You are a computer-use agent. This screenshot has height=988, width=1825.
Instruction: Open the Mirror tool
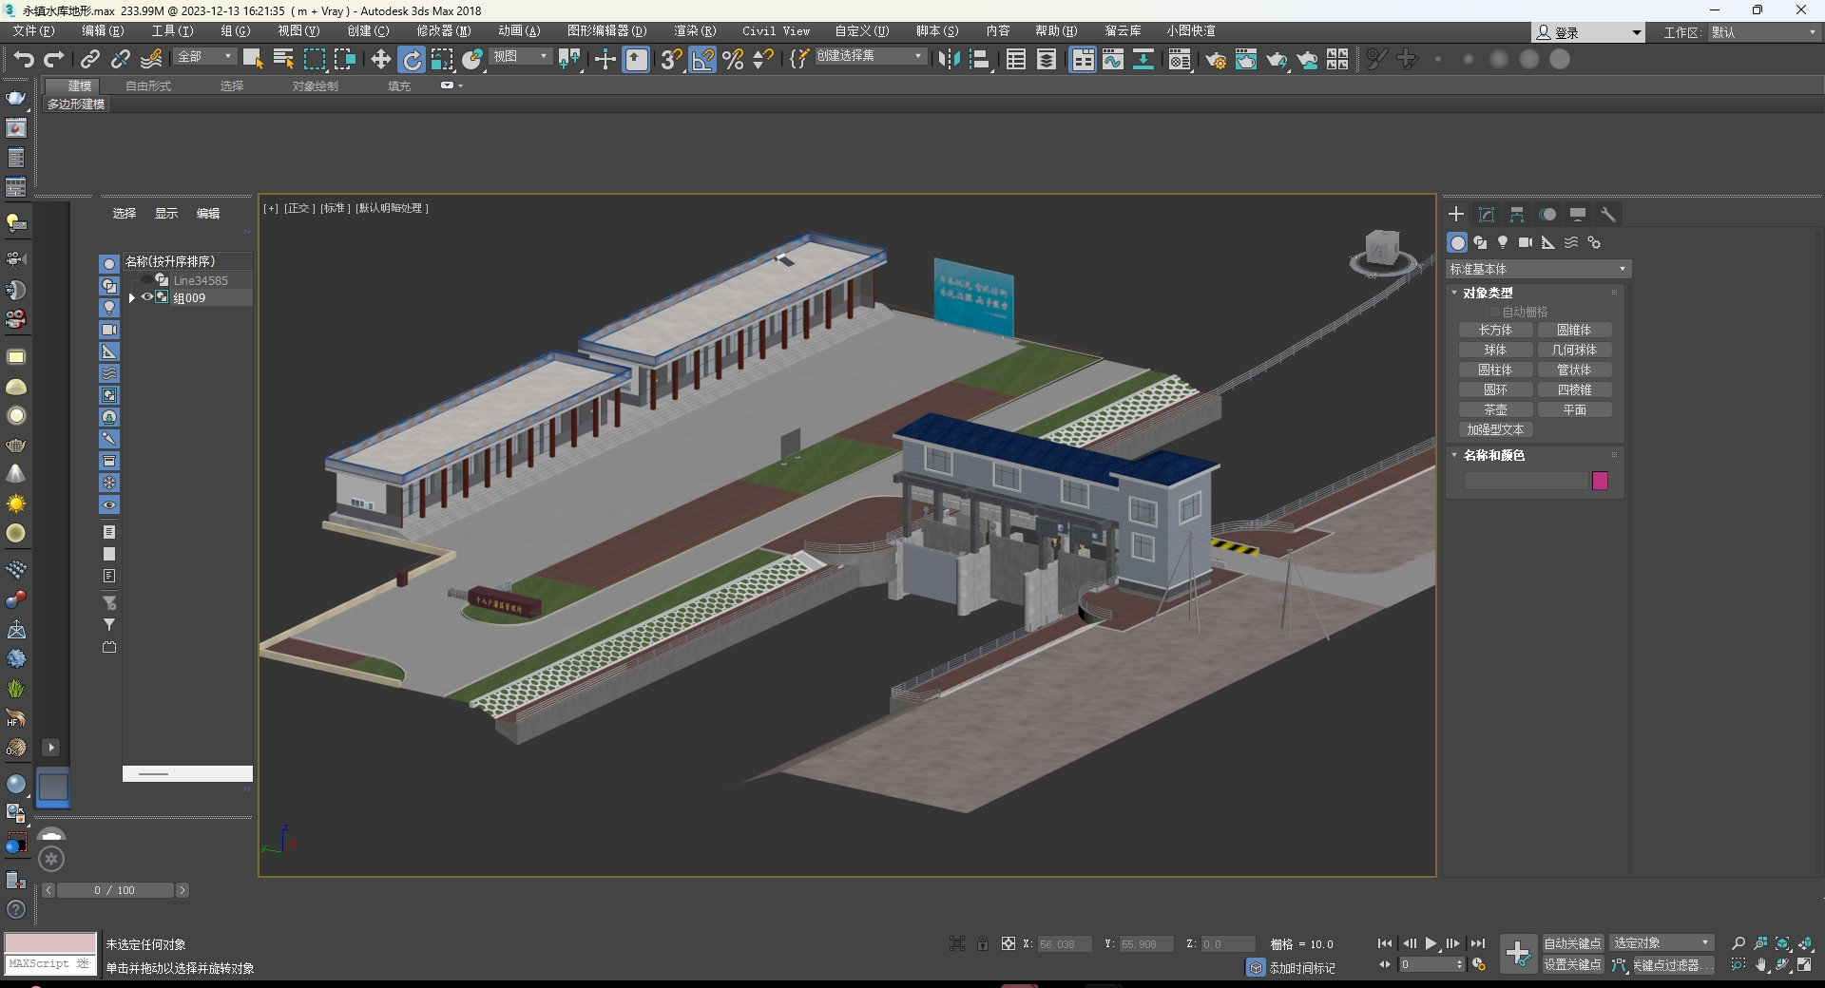pyautogui.click(x=949, y=60)
